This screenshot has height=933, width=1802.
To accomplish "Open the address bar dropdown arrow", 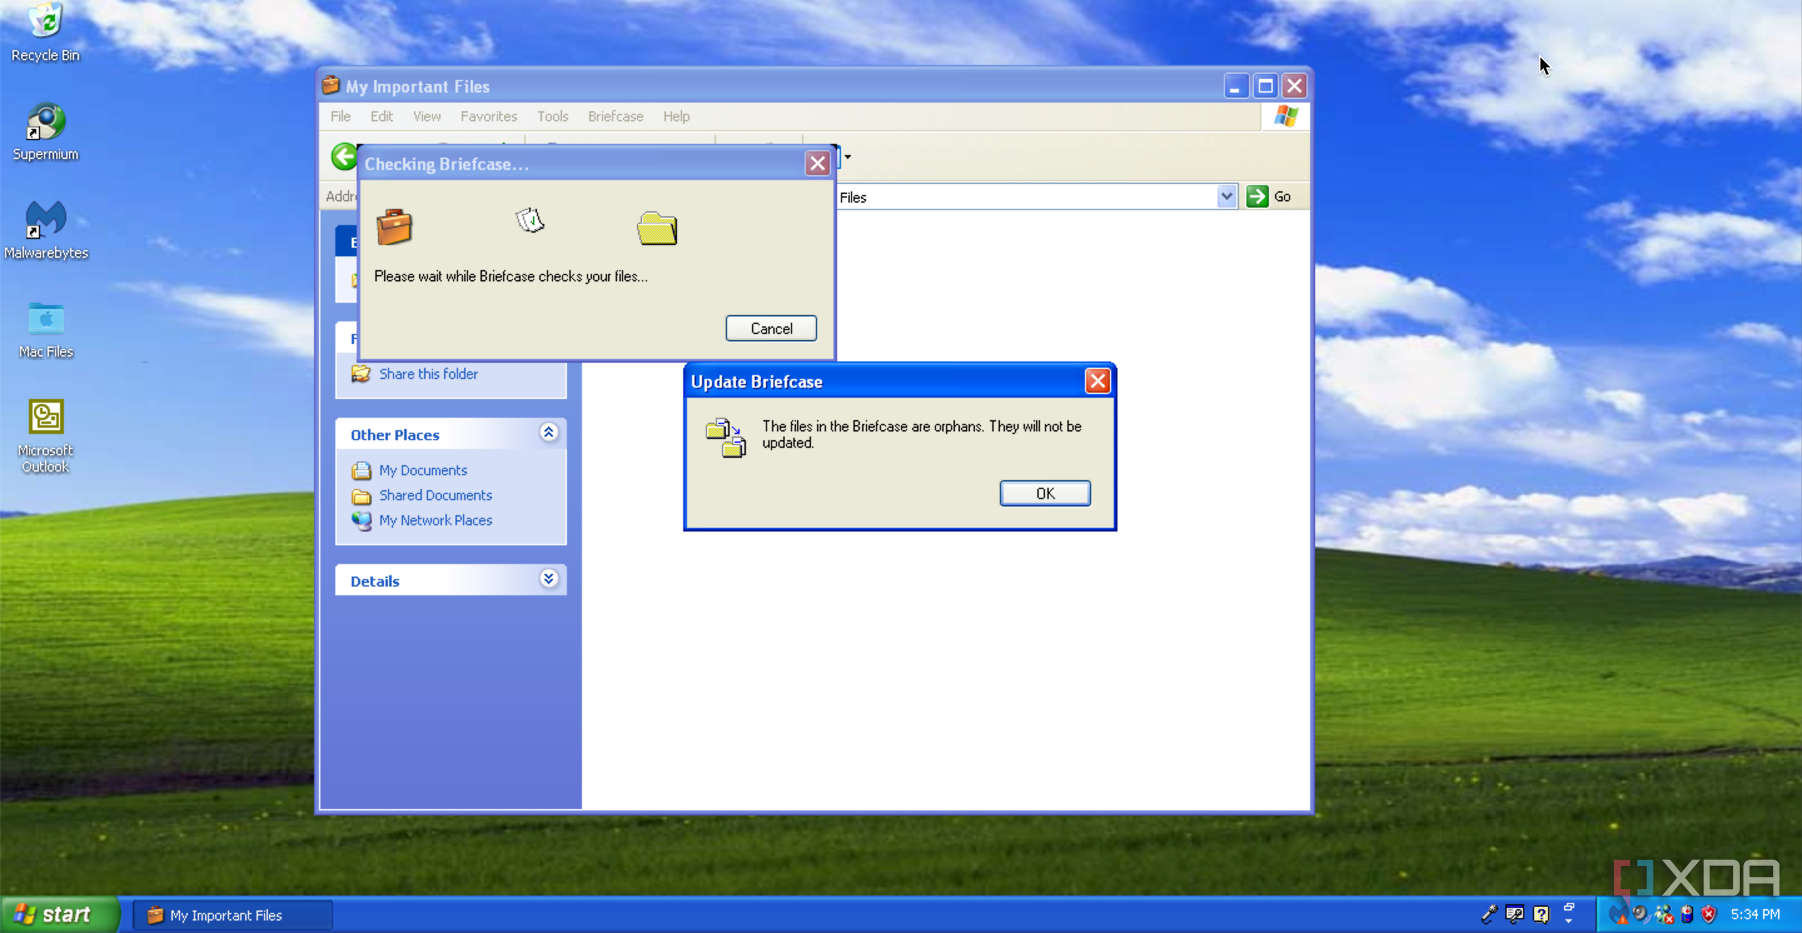I will tap(1226, 196).
